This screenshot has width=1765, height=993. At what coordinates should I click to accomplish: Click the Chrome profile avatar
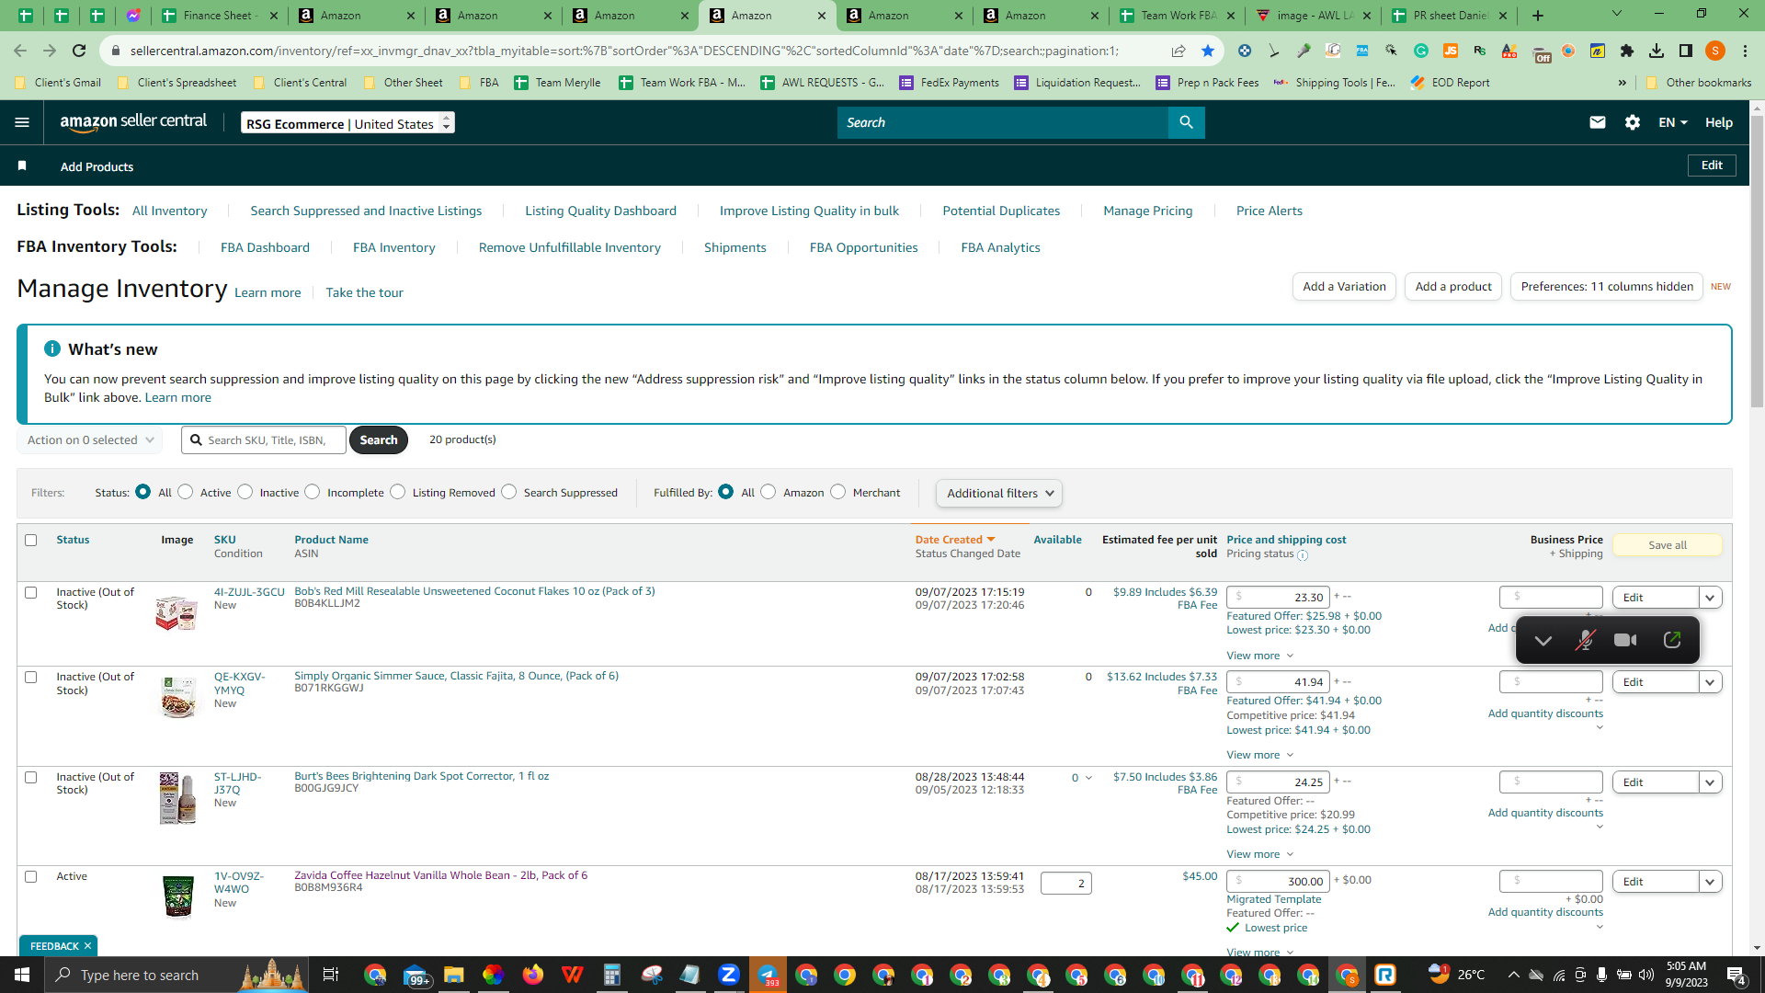click(x=1715, y=51)
